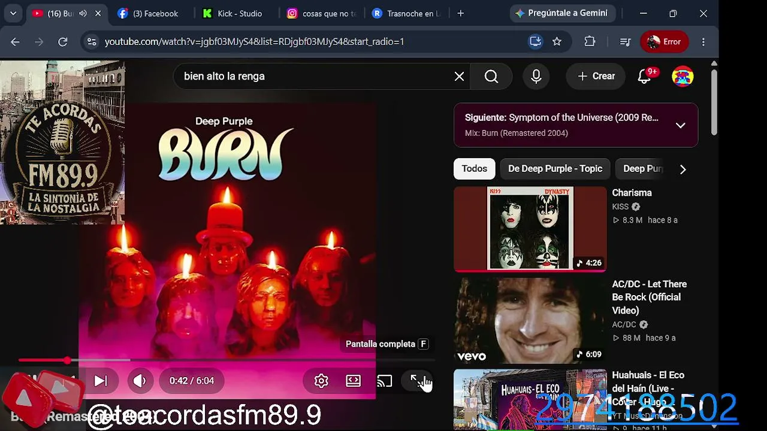The image size is (767, 431).
Task: Skip to the next video in player
Action: (101, 381)
